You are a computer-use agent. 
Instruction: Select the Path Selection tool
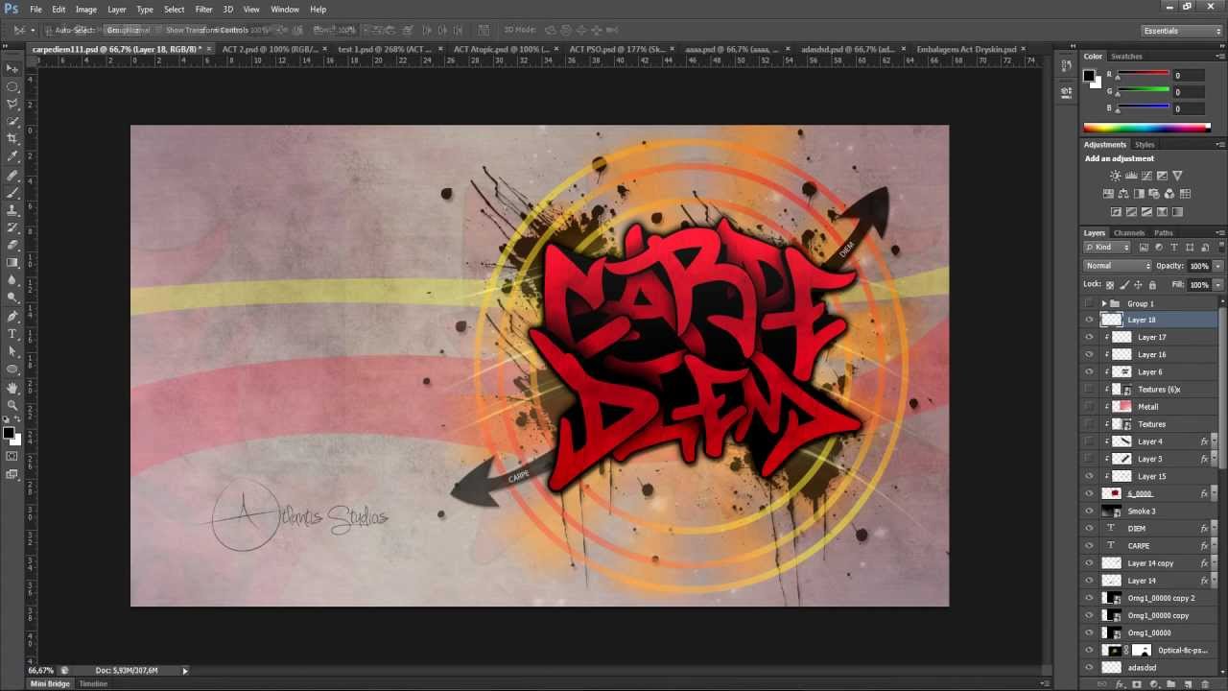(12, 349)
